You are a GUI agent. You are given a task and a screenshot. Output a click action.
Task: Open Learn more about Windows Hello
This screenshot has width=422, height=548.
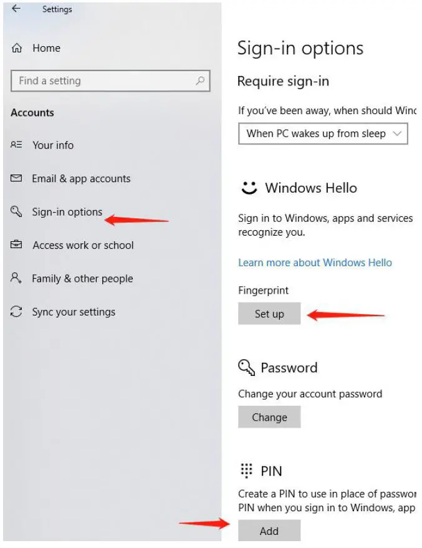[x=315, y=262]
